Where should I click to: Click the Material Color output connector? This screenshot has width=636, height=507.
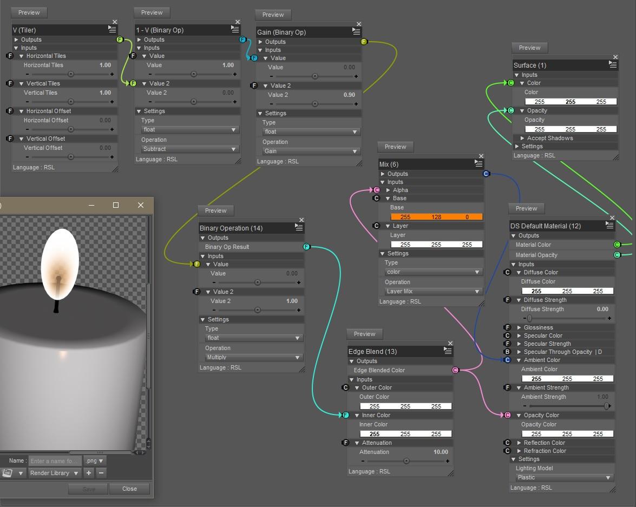[617, 245]
